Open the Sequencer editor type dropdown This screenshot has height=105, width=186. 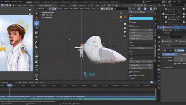click(8, 82)
